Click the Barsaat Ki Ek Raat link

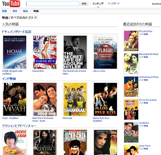(149, 54)
